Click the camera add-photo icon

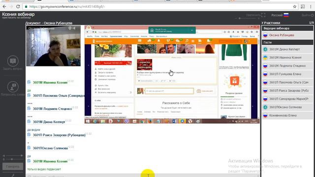tap(199, 91)
